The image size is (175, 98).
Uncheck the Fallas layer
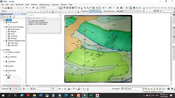pos(9,34)
